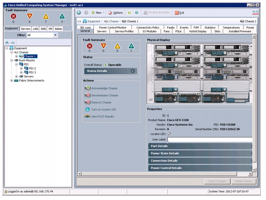Open the Temperatures tab
The width and height of the screenshot is (266, 200).
click(231, 27)
